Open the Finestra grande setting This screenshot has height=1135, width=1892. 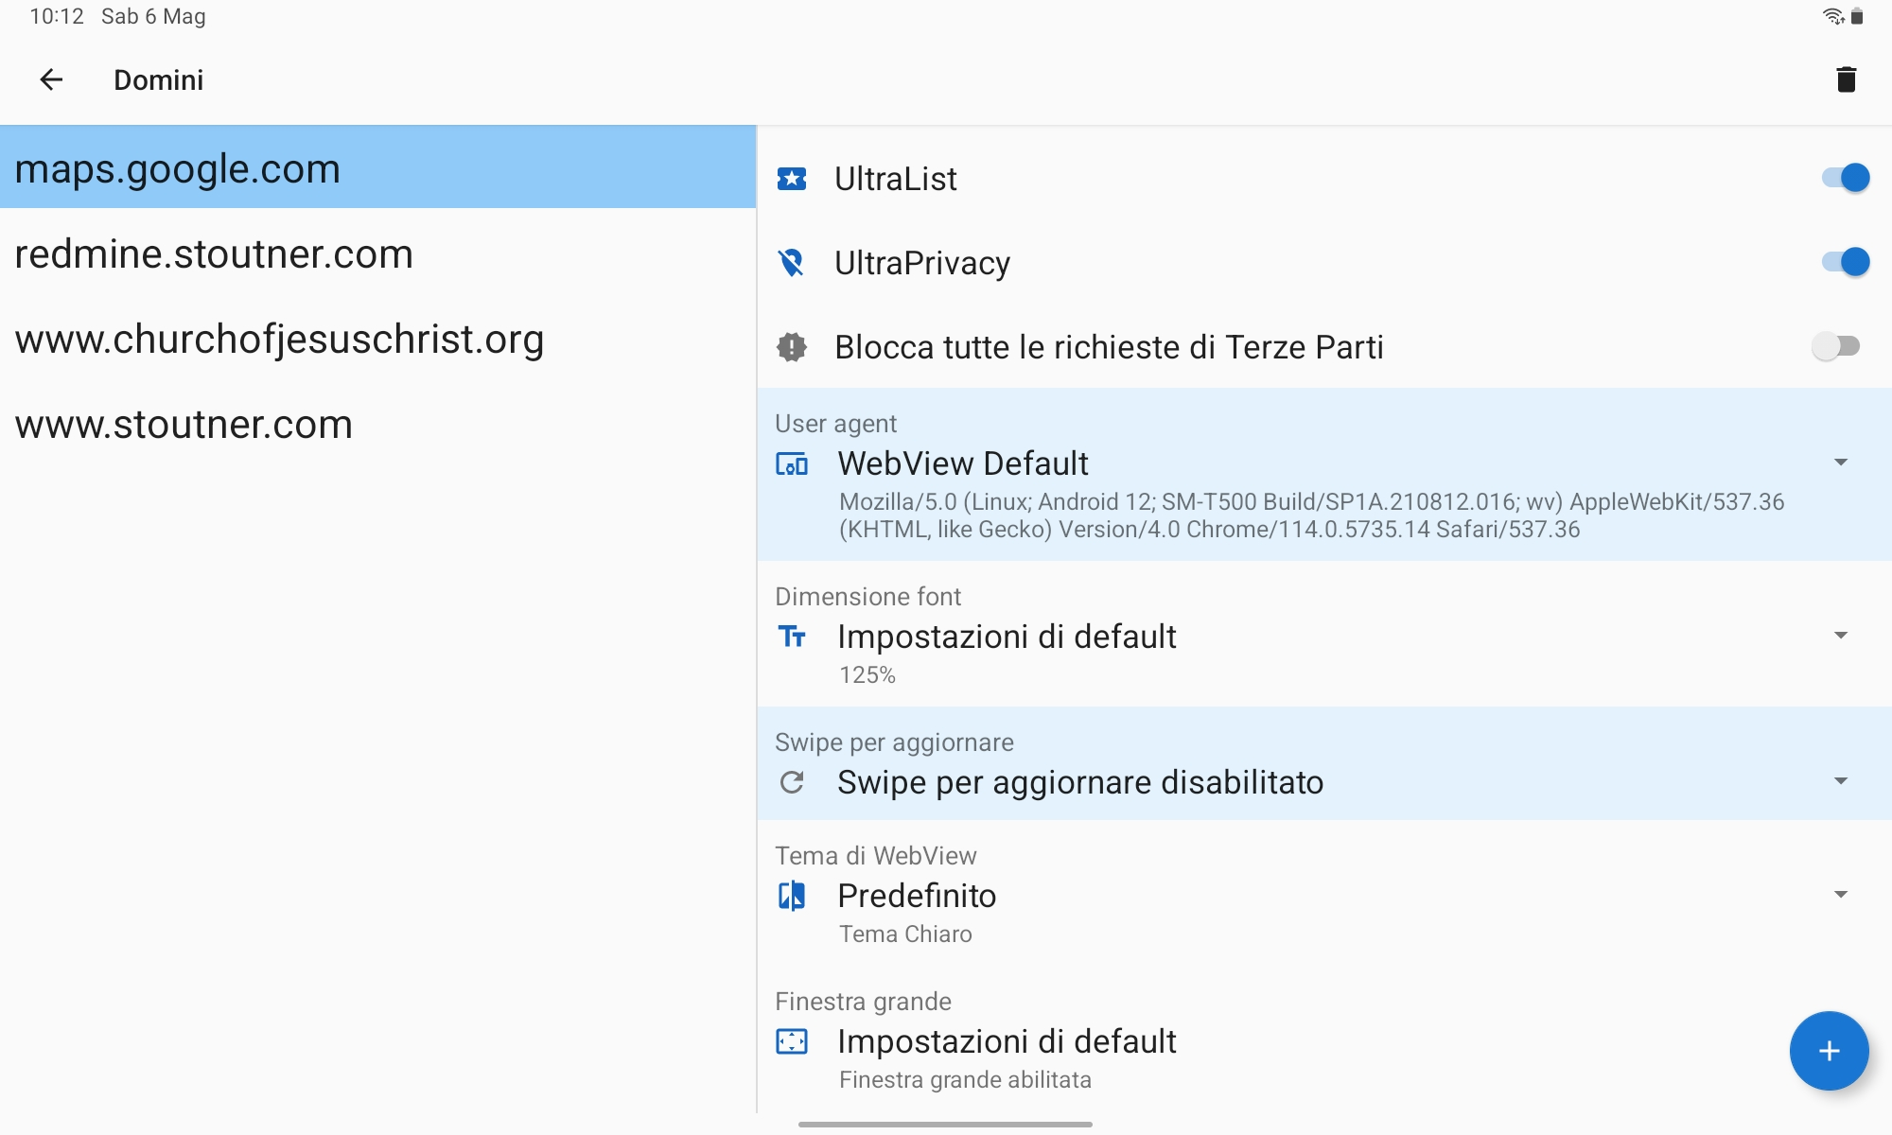(1007, 1042)
